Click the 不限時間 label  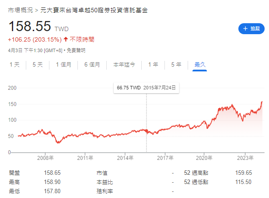(82, 39)
